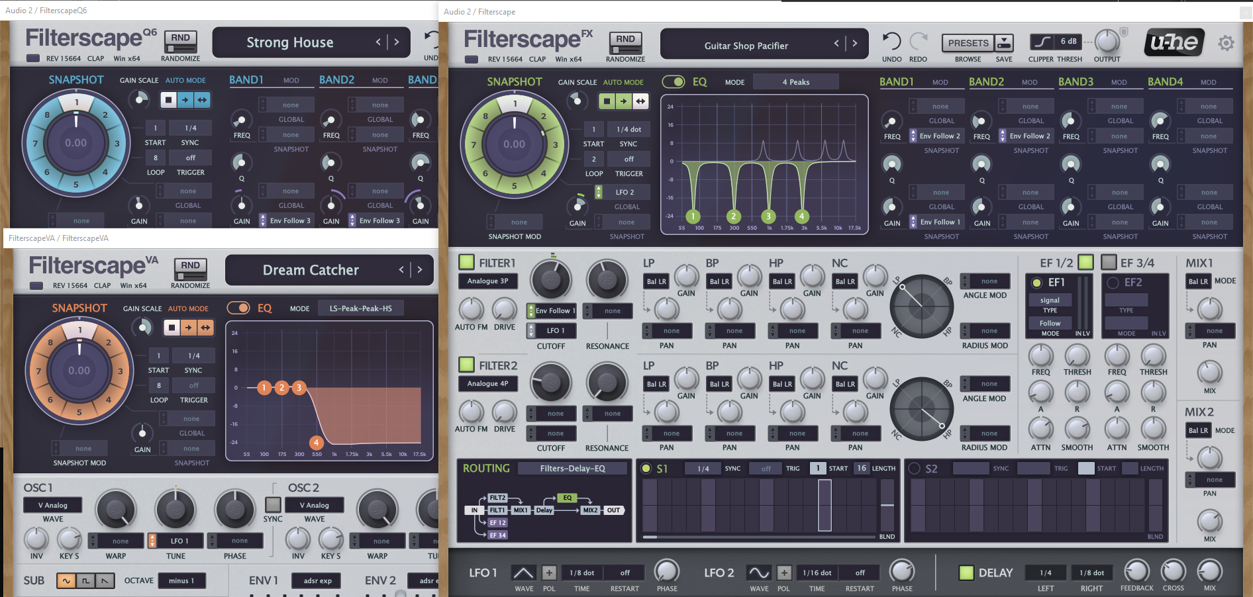The width and height of the screenshot is (1253, 597).
Task: Enable S2 sequencer power button
Action: point(915,468)
